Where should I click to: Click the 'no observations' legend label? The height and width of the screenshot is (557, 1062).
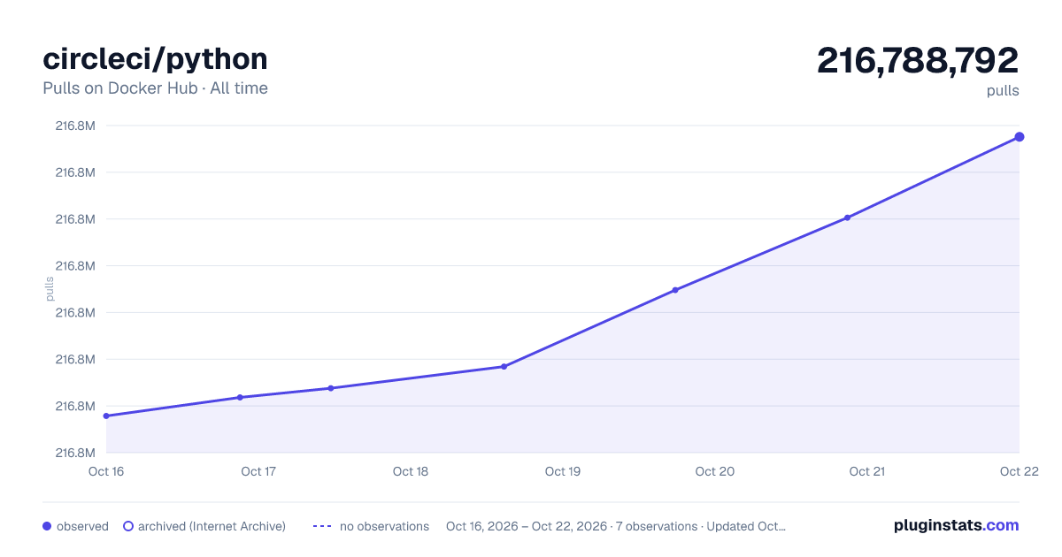coord(384,526)
